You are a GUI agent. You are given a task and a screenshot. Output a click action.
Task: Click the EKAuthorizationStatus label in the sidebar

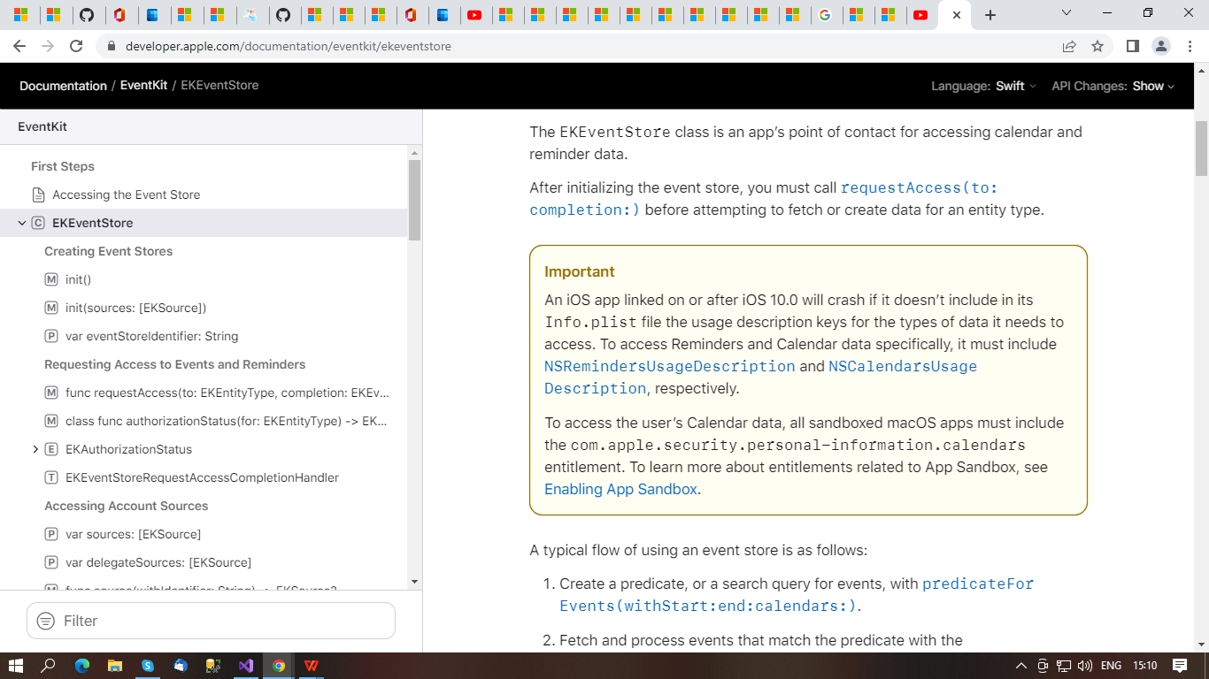click(128, 449)
